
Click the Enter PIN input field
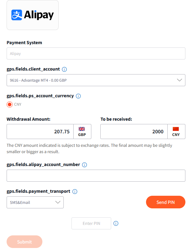(91, 223)
